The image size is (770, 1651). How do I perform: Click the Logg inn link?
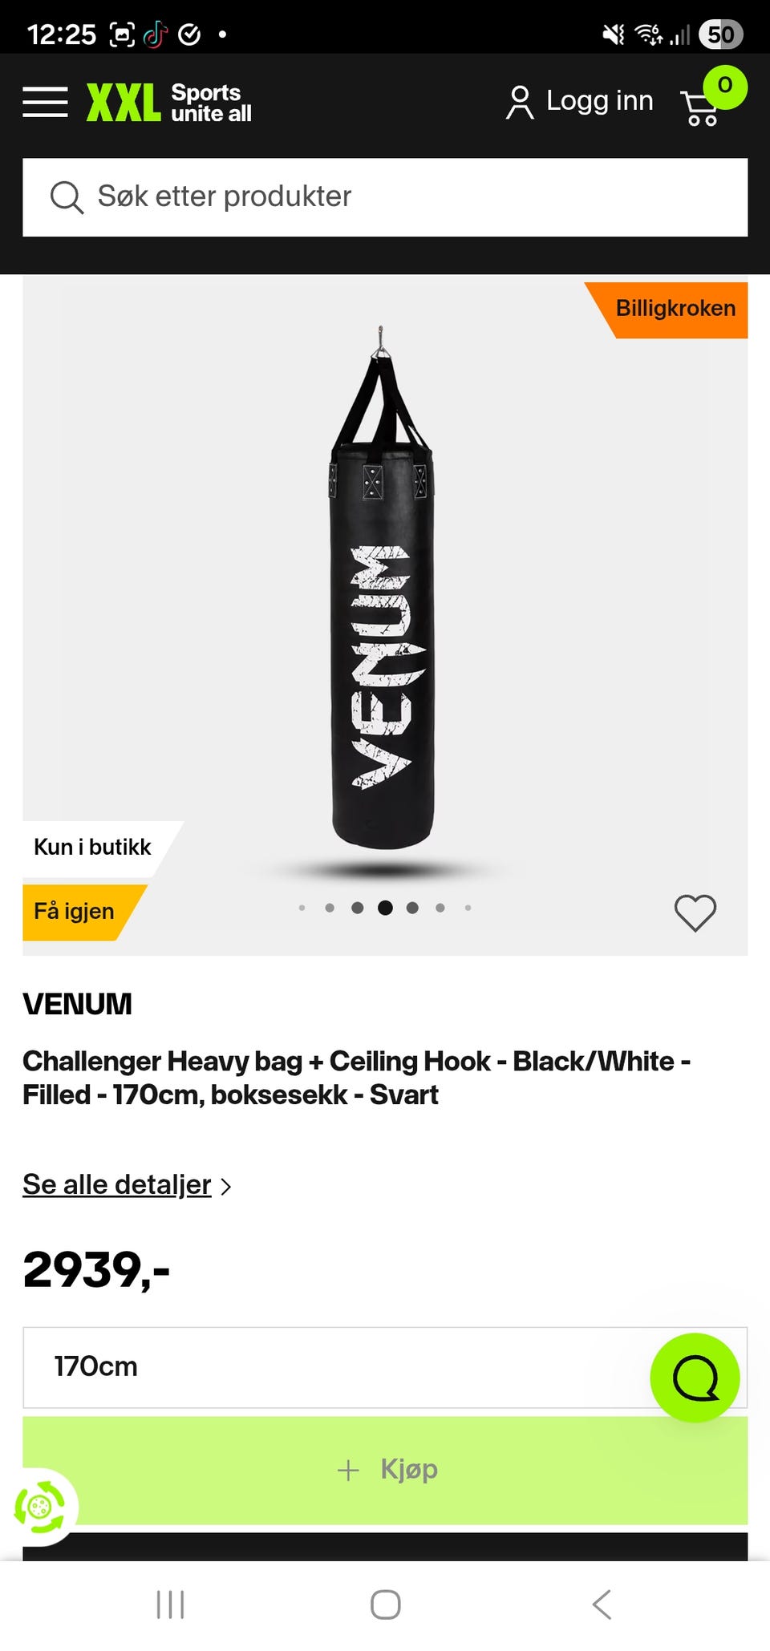599,101
